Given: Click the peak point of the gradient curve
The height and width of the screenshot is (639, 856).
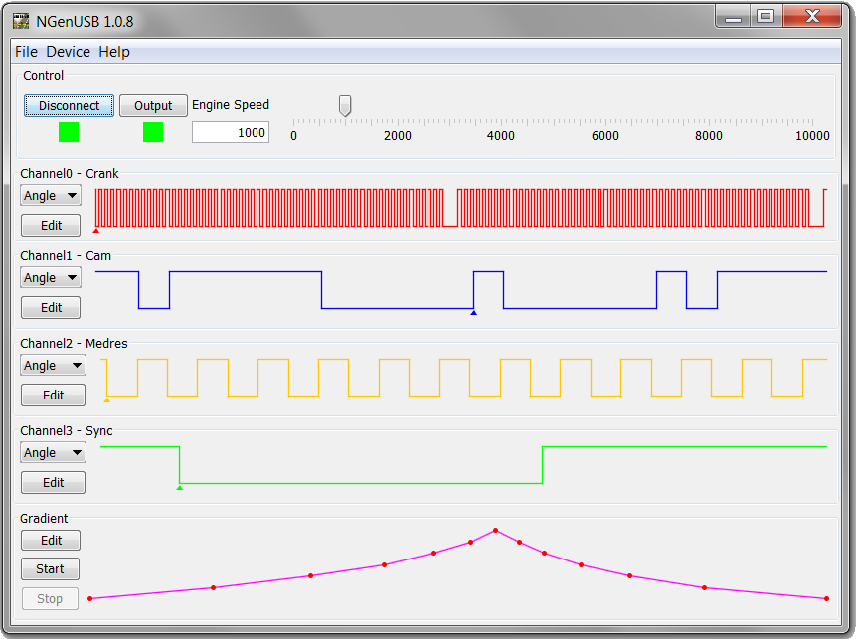Looking at the screenshot, I should tap(496, 530).
